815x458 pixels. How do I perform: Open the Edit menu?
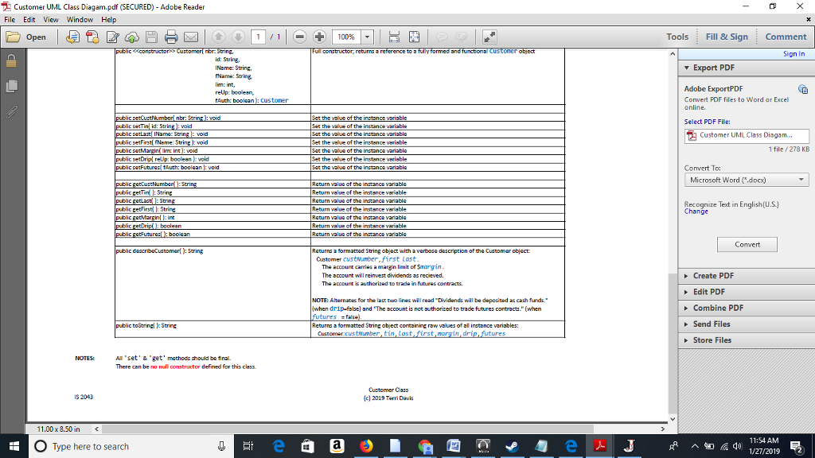point(29,20)
